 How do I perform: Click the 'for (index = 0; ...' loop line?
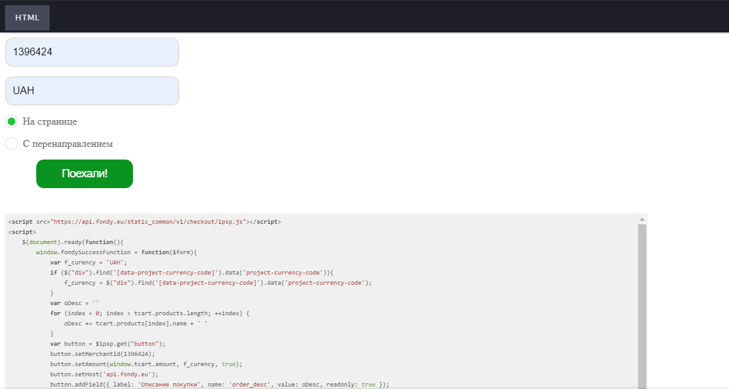click(x=149, y=313)
